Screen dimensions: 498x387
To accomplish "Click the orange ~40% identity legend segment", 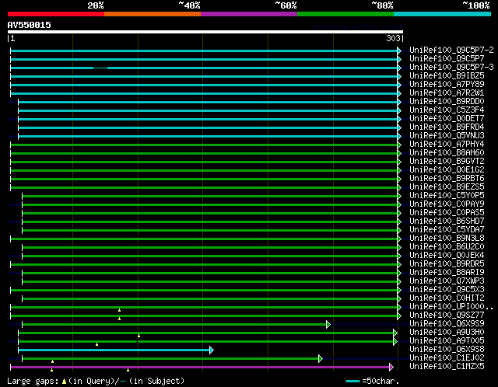I will click(153, 14).
